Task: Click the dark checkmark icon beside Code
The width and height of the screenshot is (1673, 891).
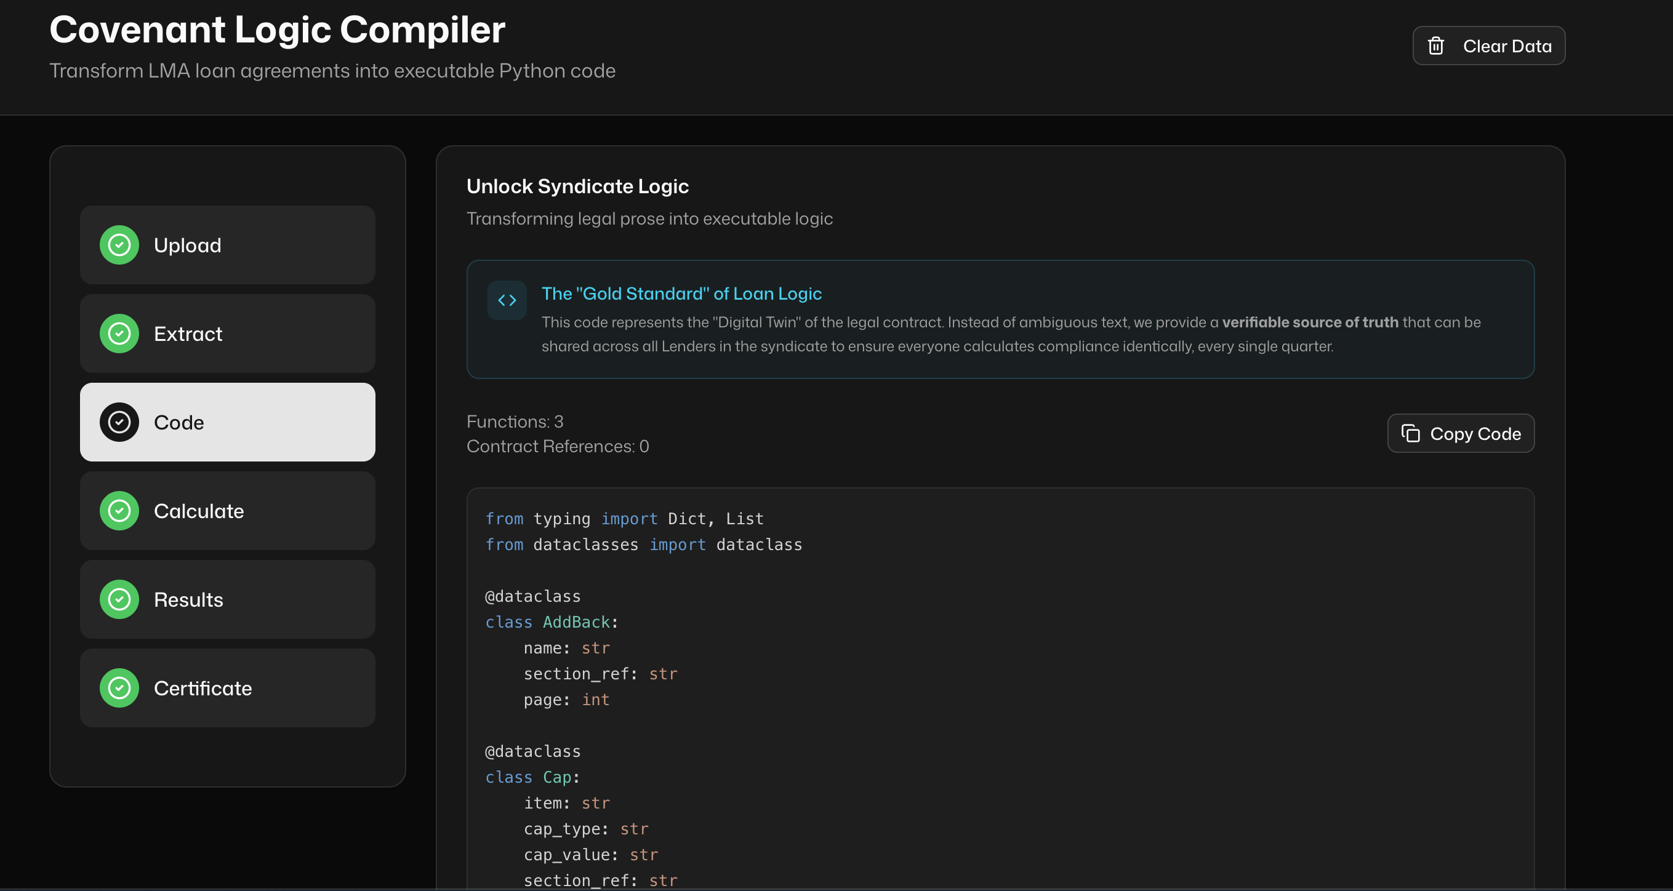Action: point(119,422)
